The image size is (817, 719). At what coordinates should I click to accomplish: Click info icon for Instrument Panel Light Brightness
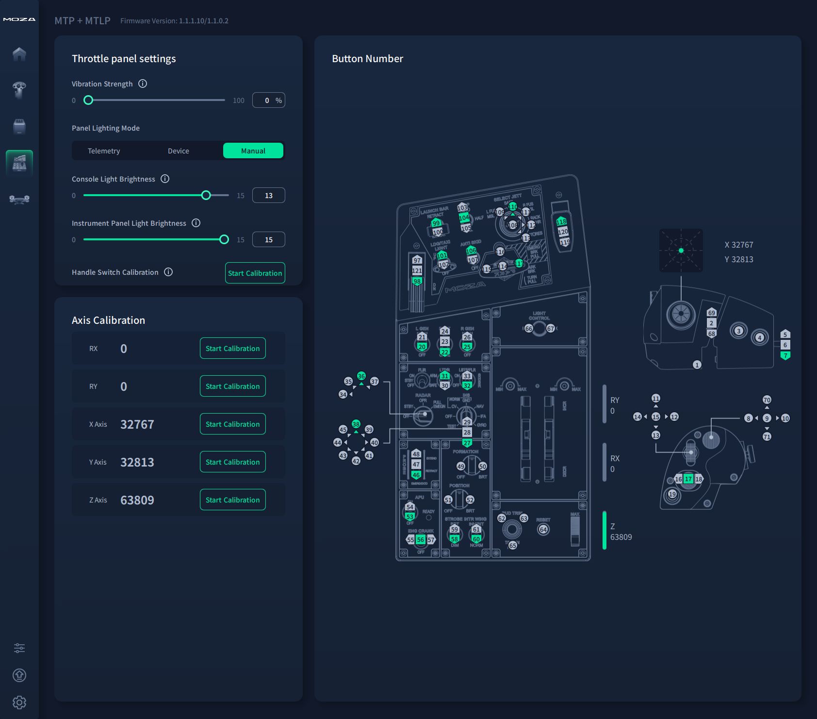pyautogui.click(x=196, y=223)
